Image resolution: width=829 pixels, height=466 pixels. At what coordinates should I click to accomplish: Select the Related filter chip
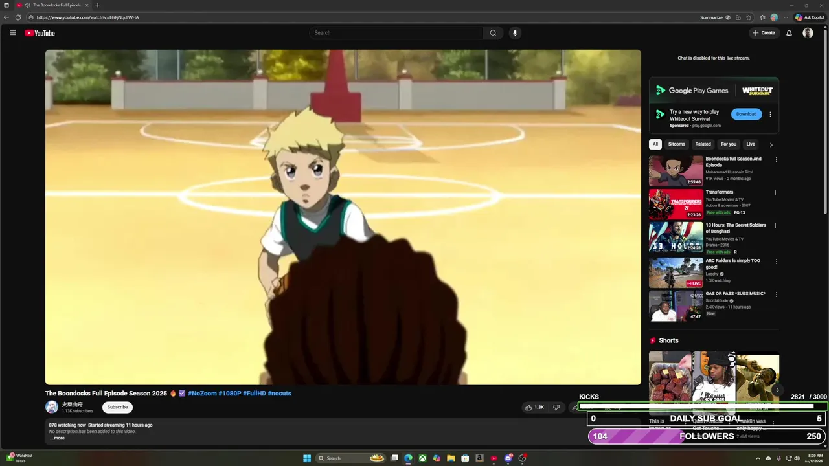pyautogui.click(x=703, y=144)
